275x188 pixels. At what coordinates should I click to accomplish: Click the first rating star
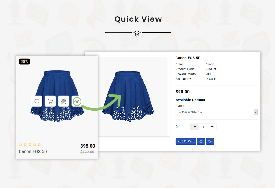pyautogui.click(x=20, y=144)
